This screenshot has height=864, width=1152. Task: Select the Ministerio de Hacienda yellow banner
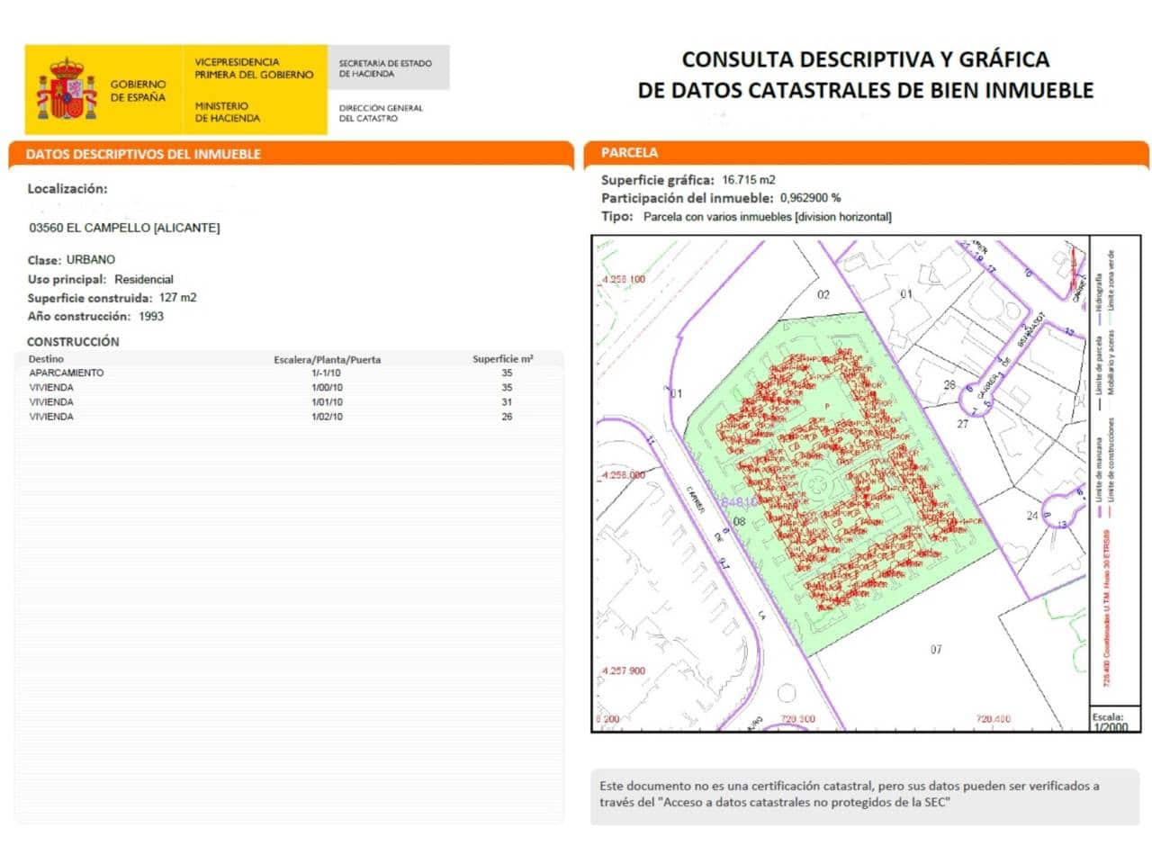[254, 90]
